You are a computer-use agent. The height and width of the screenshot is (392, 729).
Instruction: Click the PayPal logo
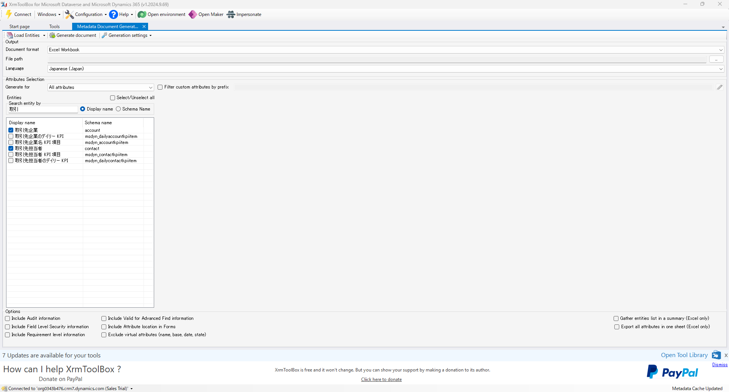point(672,372)
